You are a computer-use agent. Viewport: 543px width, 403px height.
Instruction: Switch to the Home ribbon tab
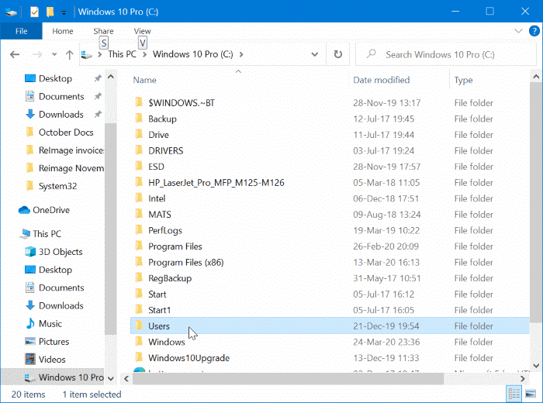(x=63, y=31)
